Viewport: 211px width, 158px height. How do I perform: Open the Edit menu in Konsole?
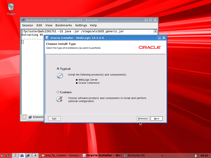[39, 25]
